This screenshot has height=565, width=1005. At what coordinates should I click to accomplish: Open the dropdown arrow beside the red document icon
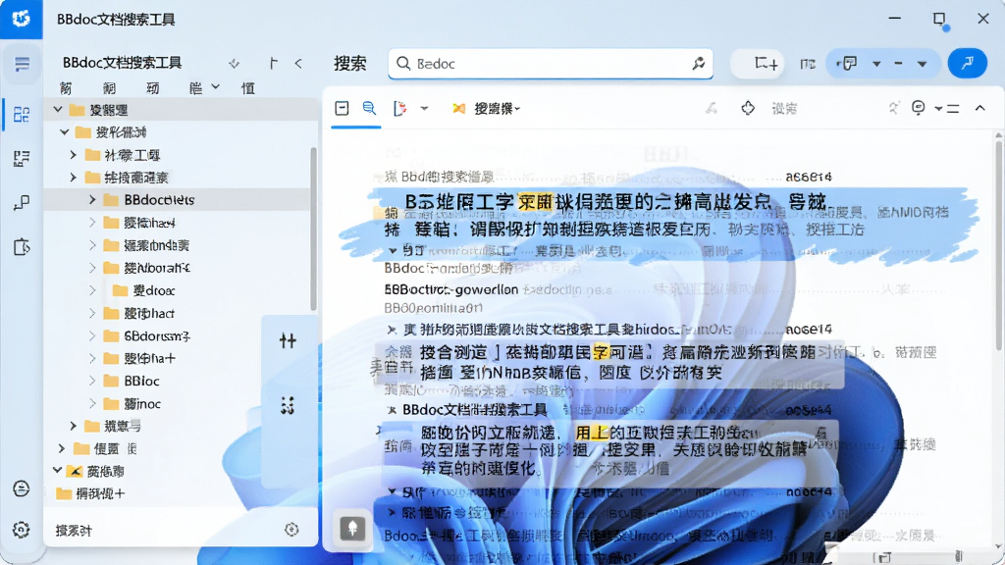(x=424, y=109)
